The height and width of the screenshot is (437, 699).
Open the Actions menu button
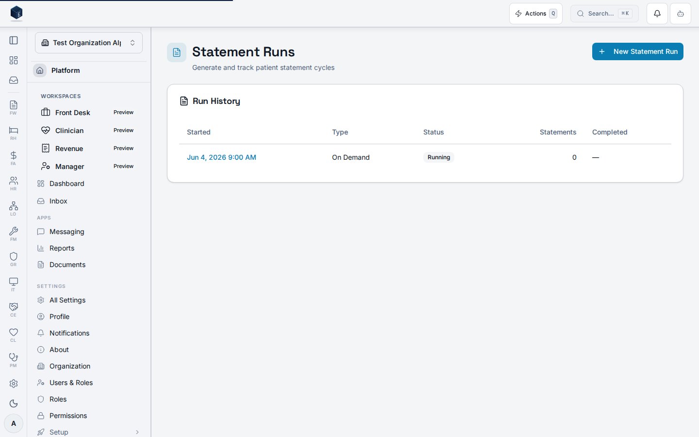coord(536,14)
